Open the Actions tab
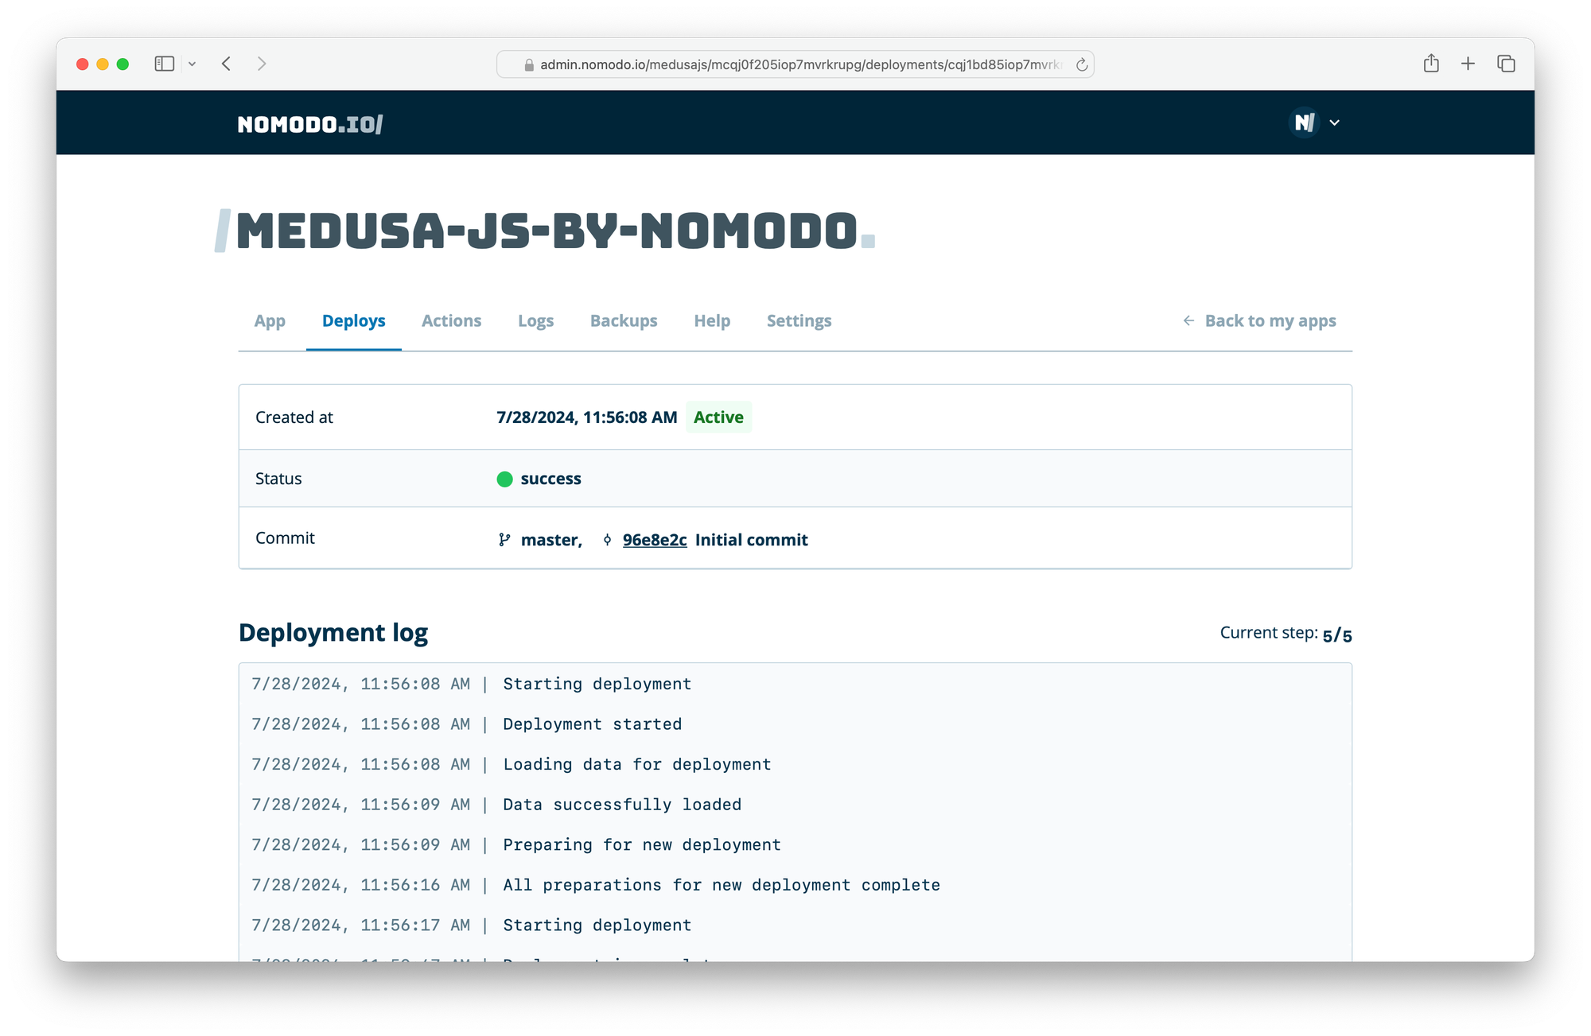Screen dimensions: 1591x1036 pos(451,320)
